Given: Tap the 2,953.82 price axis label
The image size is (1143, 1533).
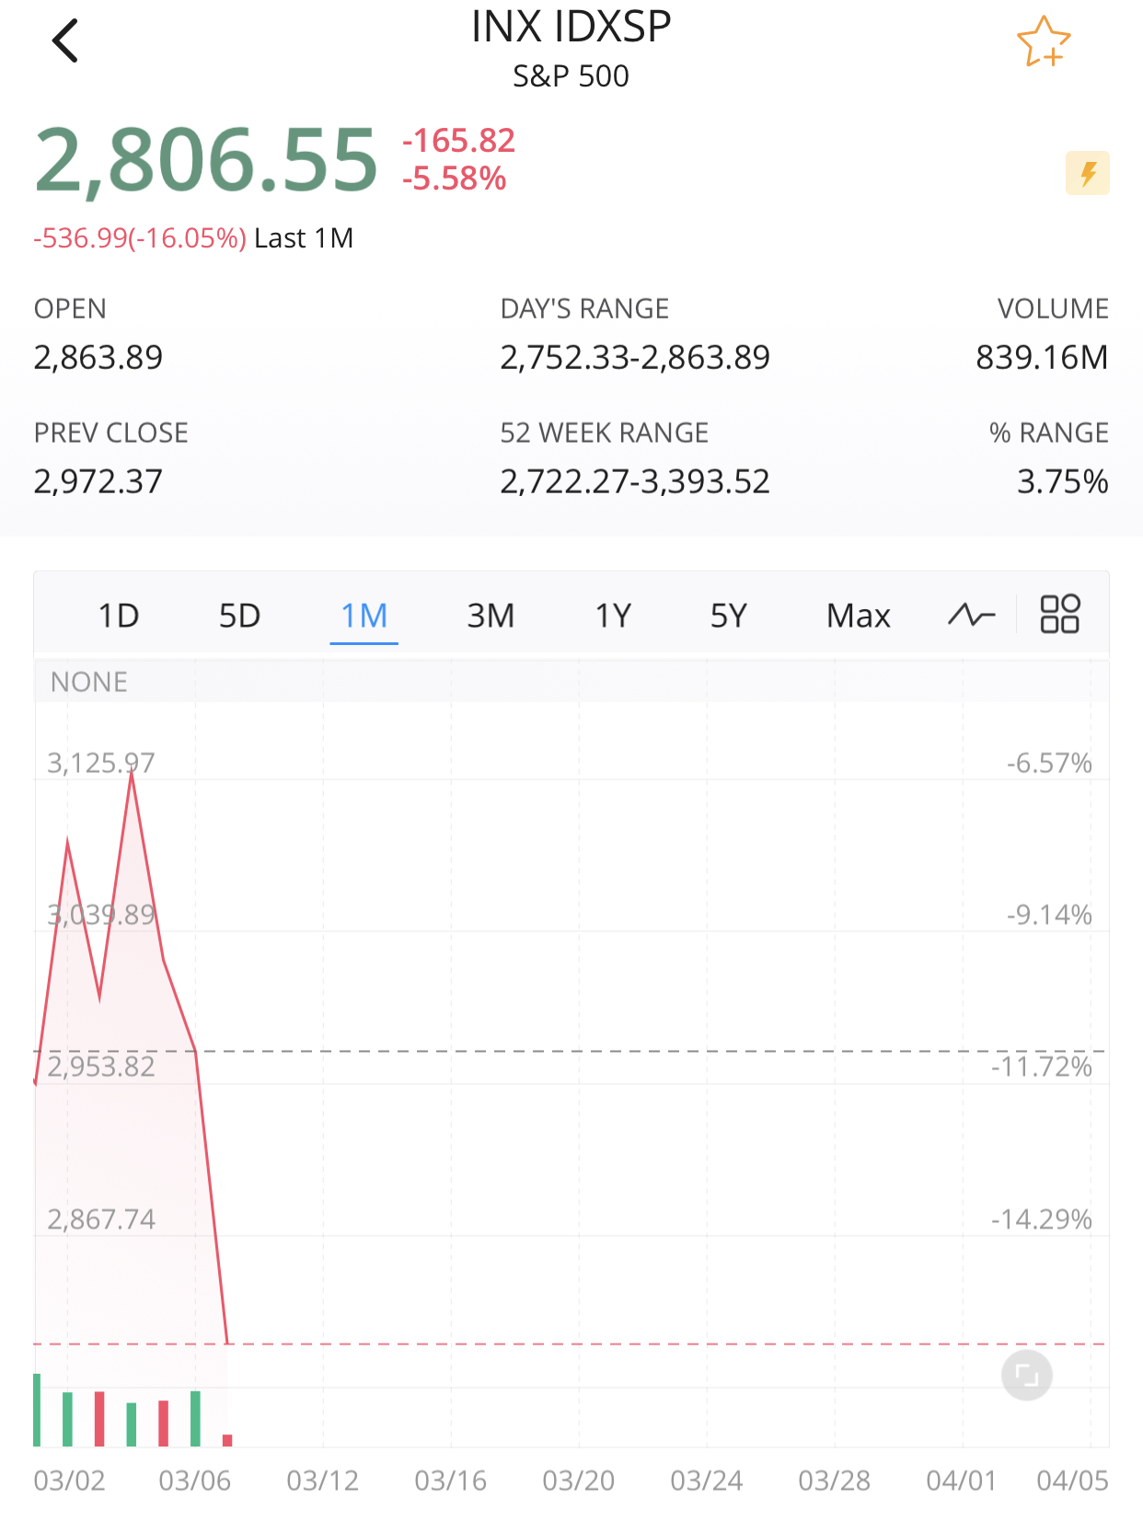Looking at the screenshot, I should pyautogui.click(x=101, y=1066).
